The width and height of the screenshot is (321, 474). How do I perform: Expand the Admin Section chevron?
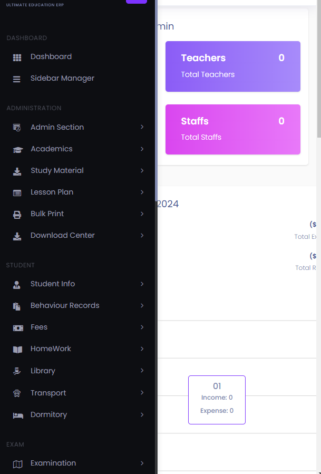[x=142, y=127]
